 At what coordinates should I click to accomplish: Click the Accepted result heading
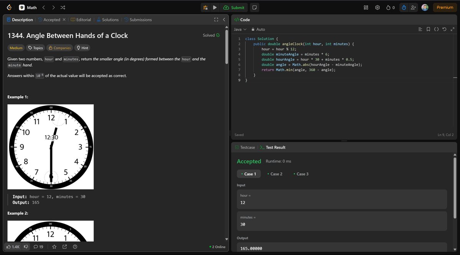(249, 161)
